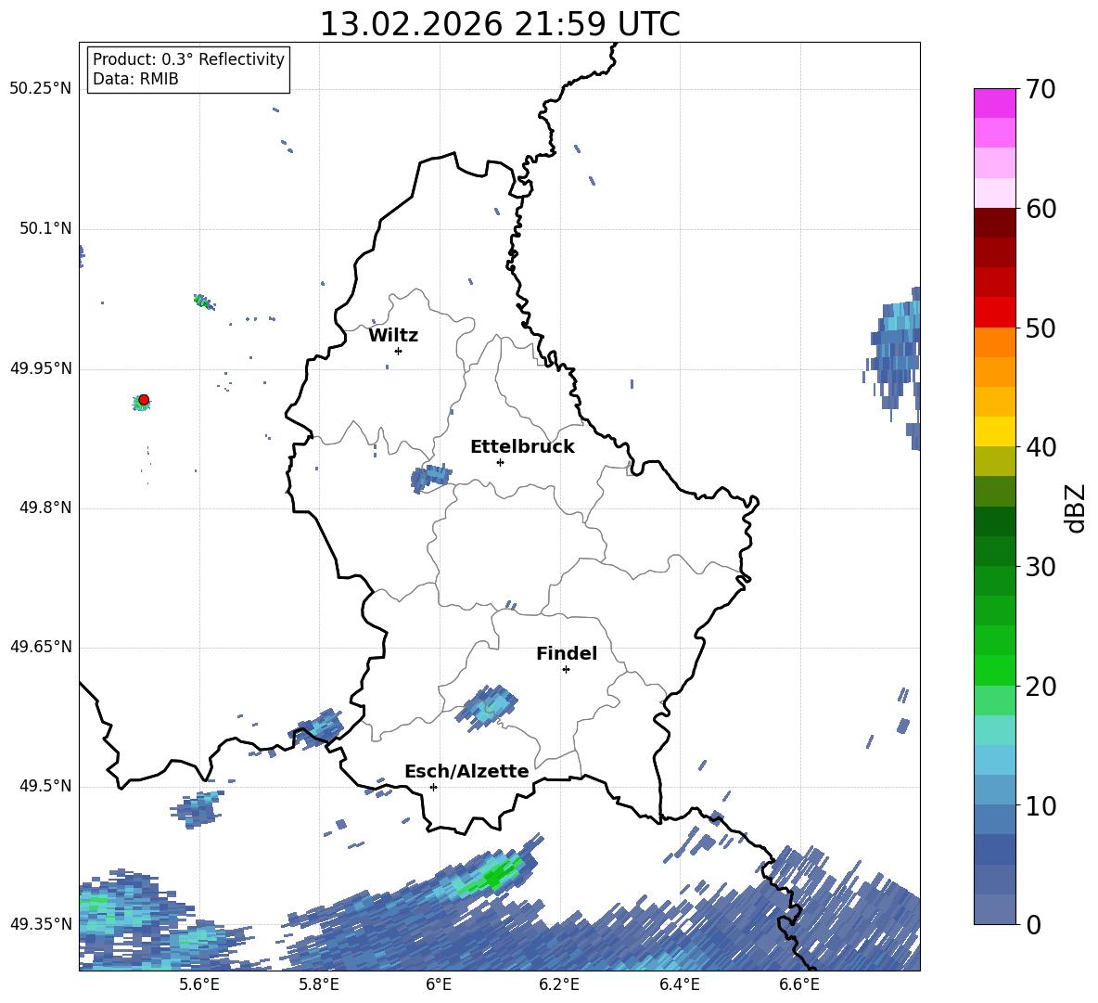Click the 6°E longitude label
Viewport: 1098px width, 1003px height.
[x=439, y=984]
